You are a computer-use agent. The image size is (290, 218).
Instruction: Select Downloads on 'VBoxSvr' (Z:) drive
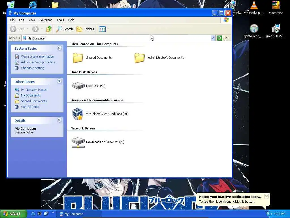78,142
